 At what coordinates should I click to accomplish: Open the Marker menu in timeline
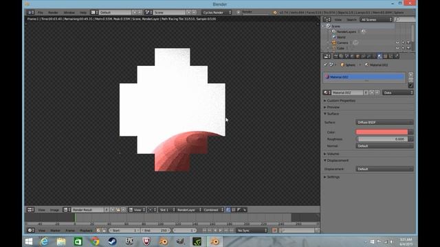55,231
